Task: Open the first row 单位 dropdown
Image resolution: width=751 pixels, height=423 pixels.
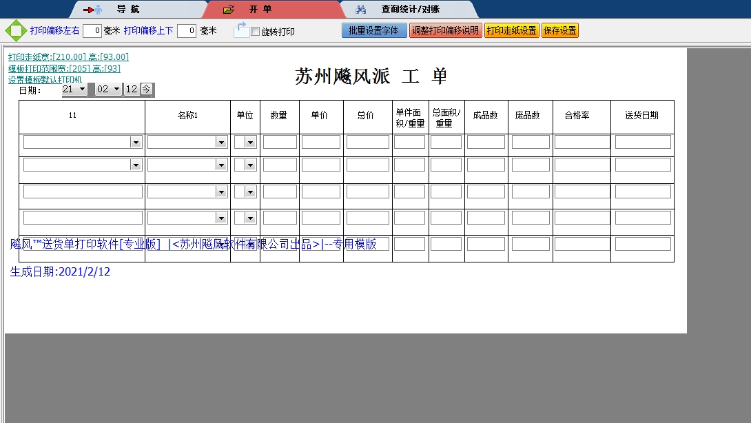Action: tap(250, 142)
